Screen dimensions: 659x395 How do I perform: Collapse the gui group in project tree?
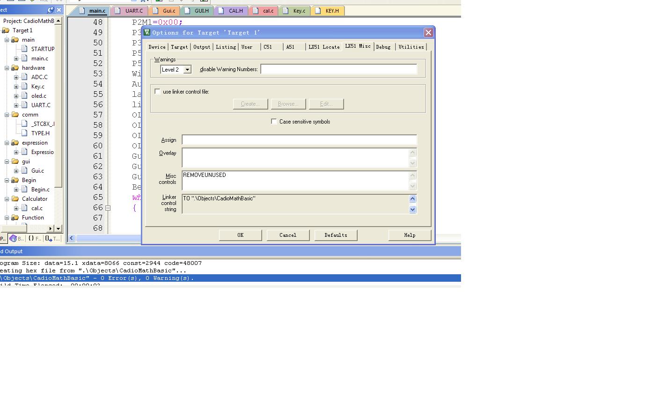[x=7, y=161]
